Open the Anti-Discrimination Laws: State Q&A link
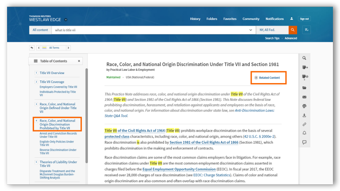The width and height of the screenshot is (340, 191). click(x=255, y=110)
